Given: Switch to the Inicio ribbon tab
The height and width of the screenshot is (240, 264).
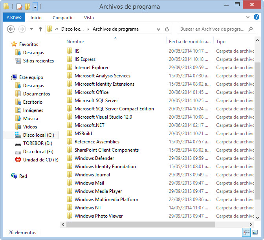Looking at the screenshot, I should click(x=36, y=18).
